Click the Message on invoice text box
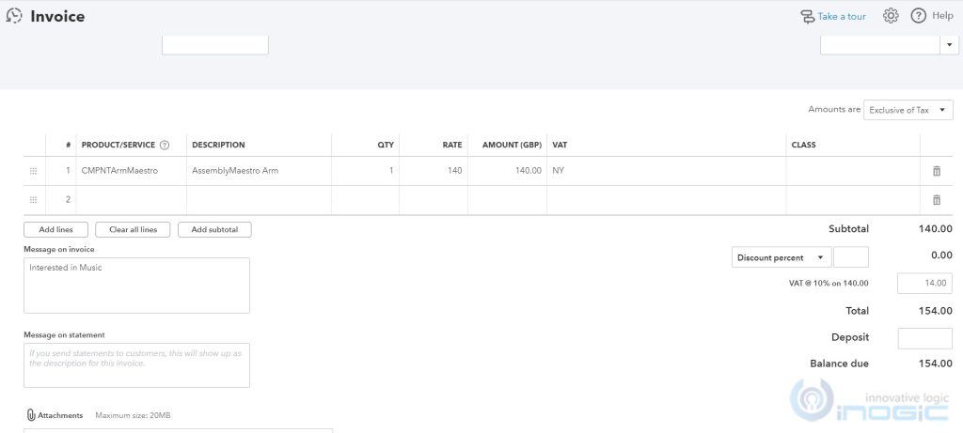The width and height of the screenshot is (963, 433). point(136,285)
